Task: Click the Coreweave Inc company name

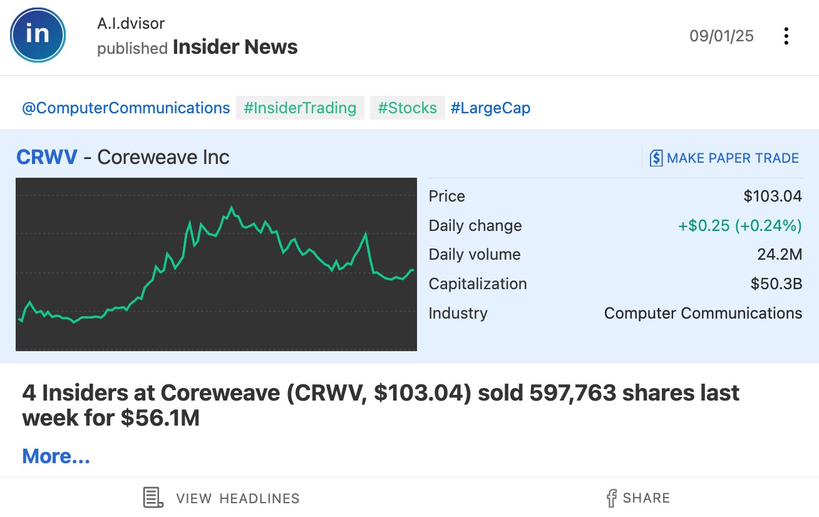Action: [163, 157]
